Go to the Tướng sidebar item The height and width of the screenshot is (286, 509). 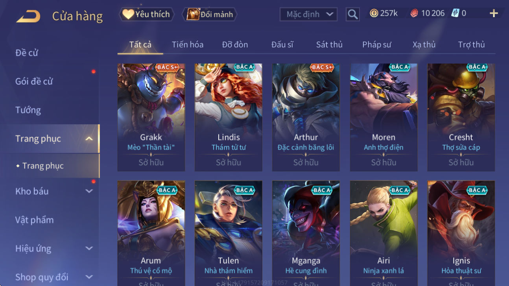[28, 110]
